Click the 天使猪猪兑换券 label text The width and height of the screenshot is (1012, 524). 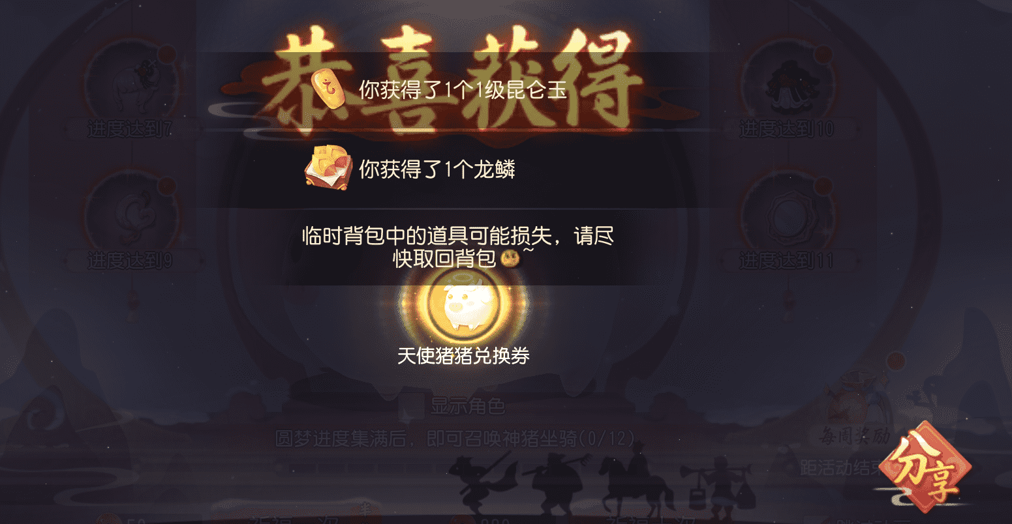point(463,356)
